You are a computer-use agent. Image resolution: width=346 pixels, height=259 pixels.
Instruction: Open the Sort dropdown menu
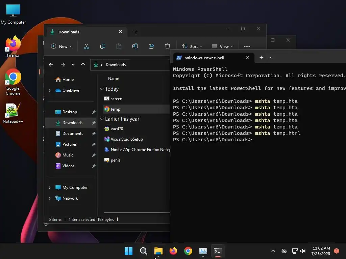point(192,47)
